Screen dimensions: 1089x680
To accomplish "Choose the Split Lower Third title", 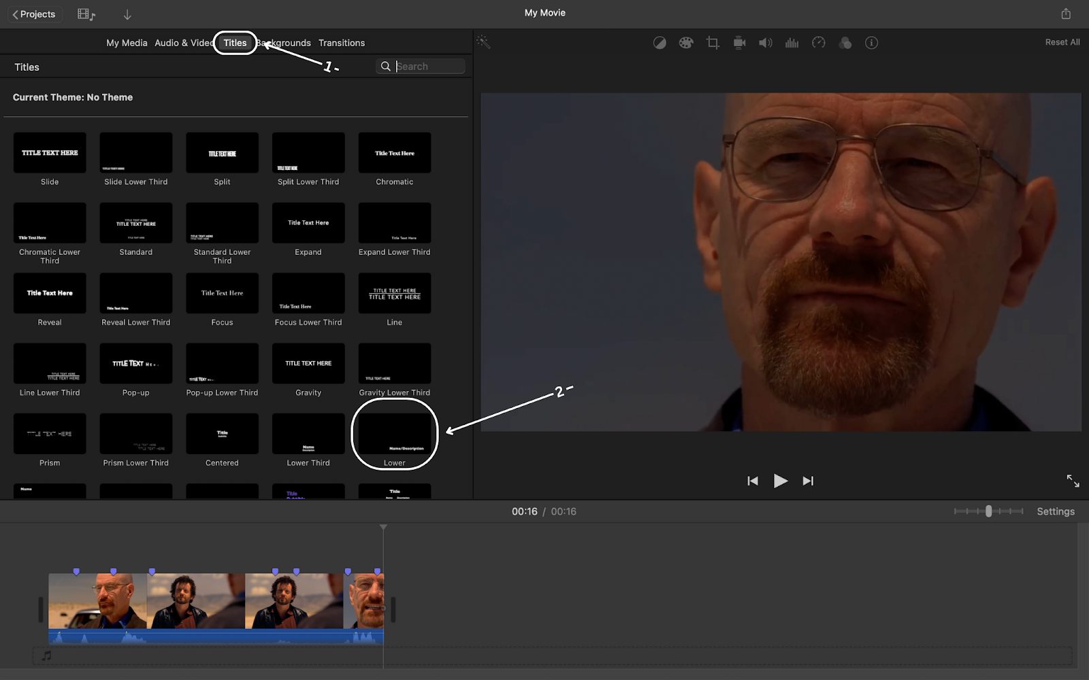I will click(x=308, y=153).
